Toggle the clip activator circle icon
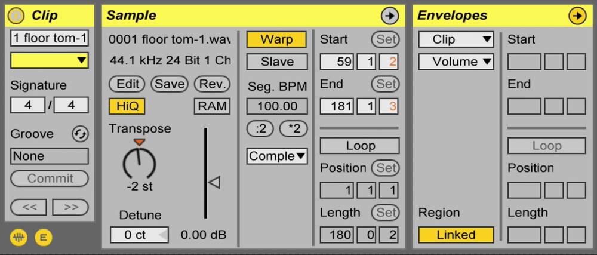 pos(16,16)
